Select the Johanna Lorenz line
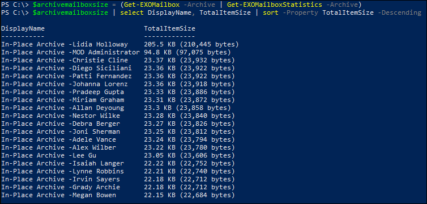The image size is (427, 204). (118, 84)
